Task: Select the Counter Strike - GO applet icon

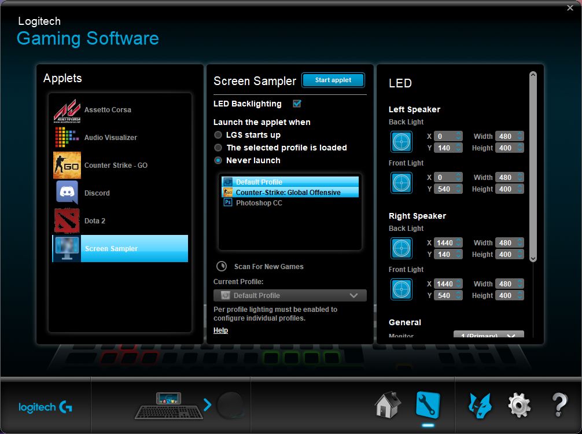Action: click(67, 165)
